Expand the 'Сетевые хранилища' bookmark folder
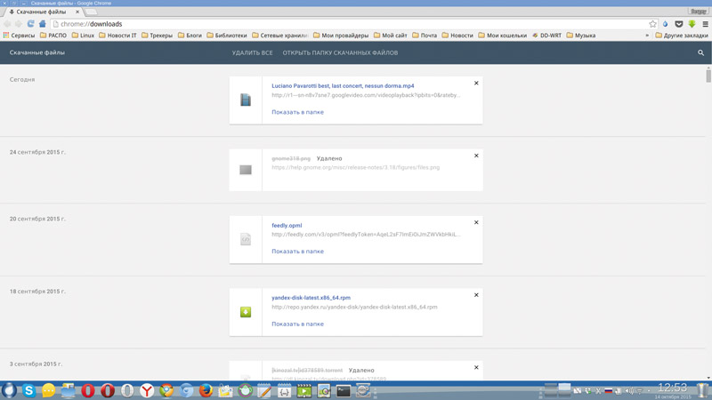 [x=280, y=36]
